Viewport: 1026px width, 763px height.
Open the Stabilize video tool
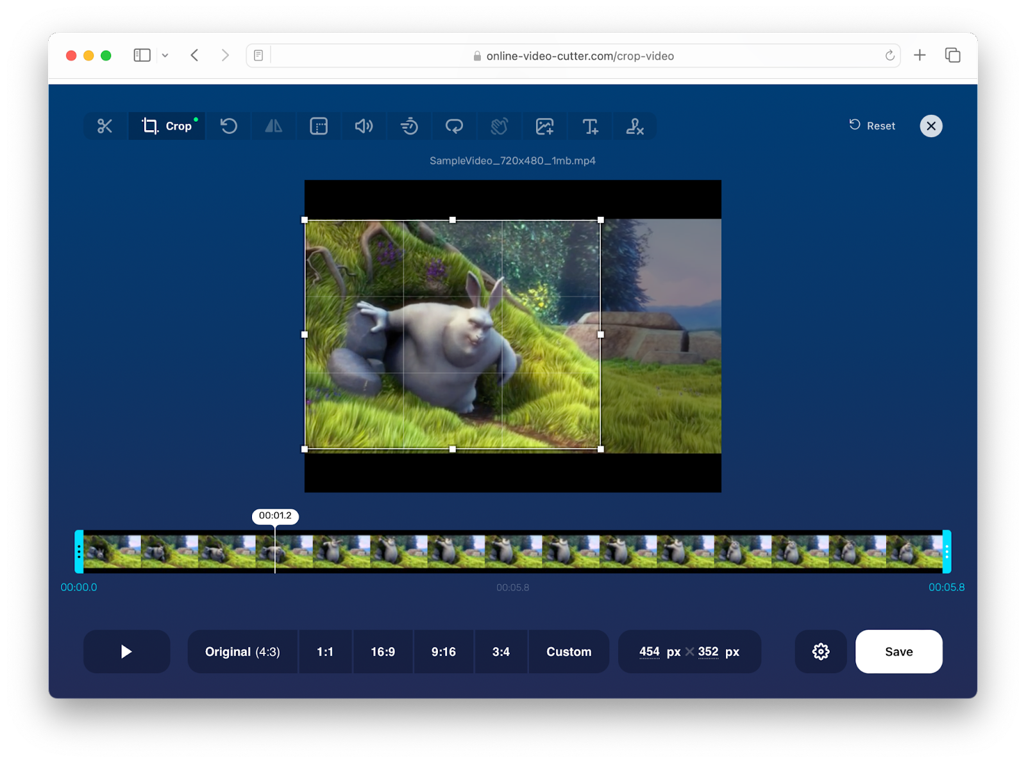(x=500, y=126)
